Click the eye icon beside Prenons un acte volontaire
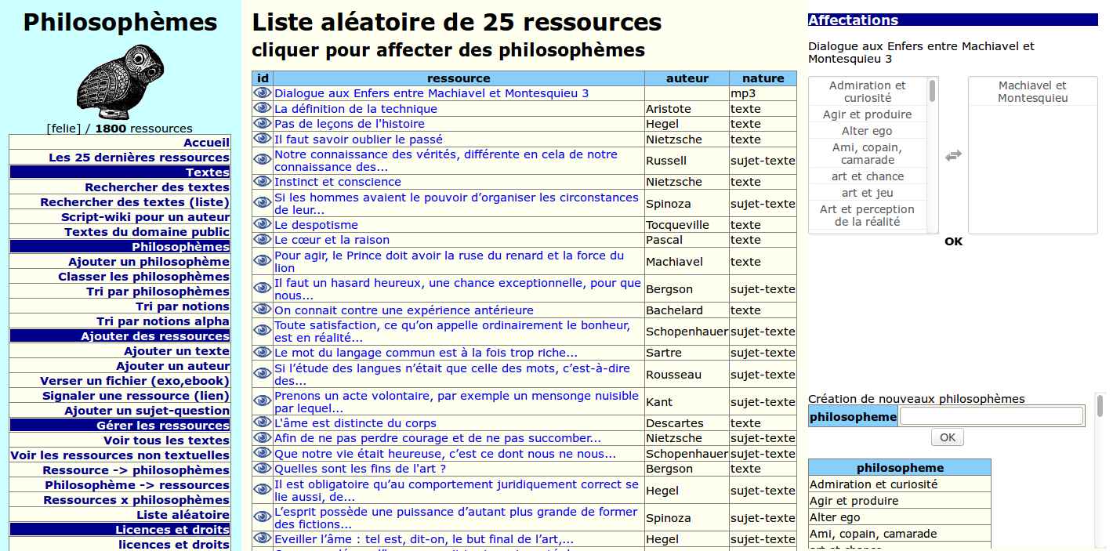Screen dimensions: 1113x551 pos(262,401)
